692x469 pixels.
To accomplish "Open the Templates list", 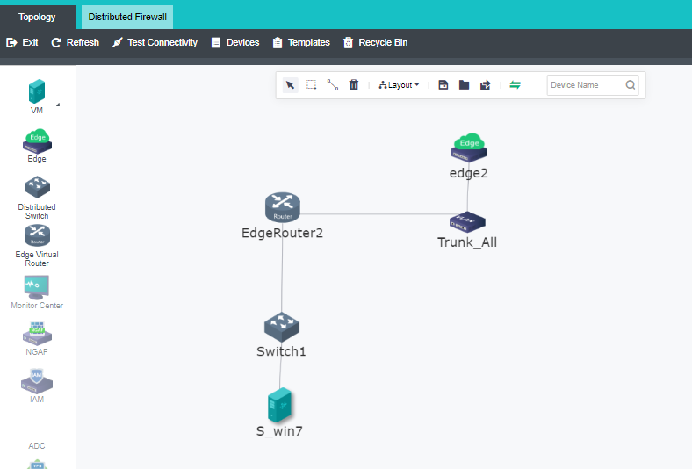I will point(301,42).
